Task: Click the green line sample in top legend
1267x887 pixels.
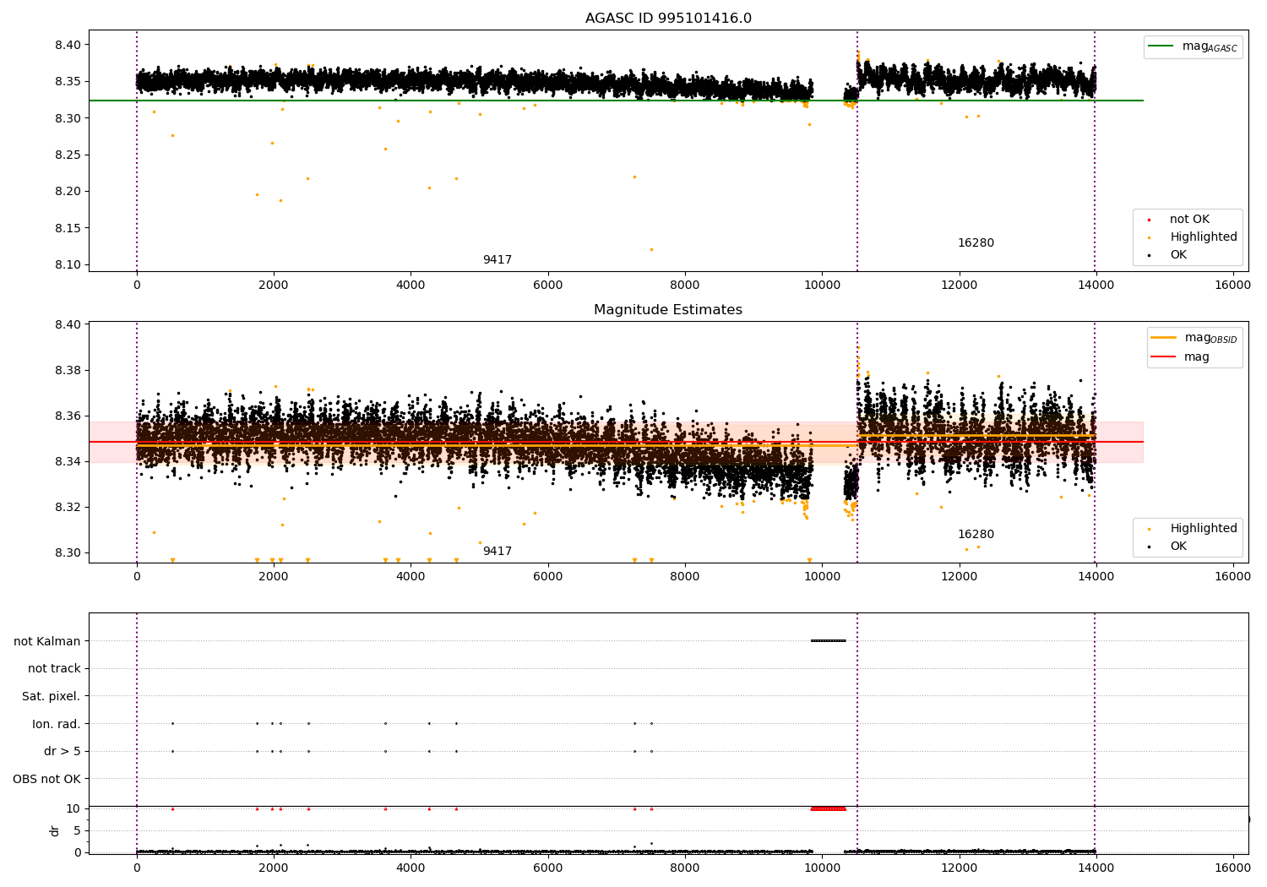Action: click(1161, 46)
